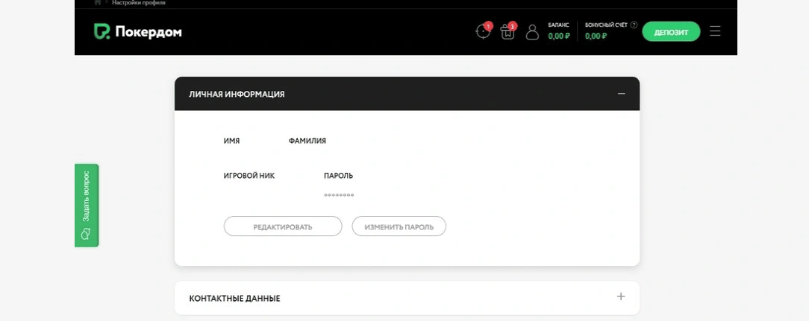Screen dimensions: 809x321
Task: Click the user profile icon
Action: click(x=532, y=32)
